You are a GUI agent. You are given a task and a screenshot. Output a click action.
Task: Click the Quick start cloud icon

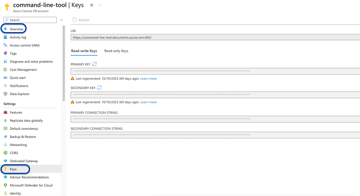point(5,77)
